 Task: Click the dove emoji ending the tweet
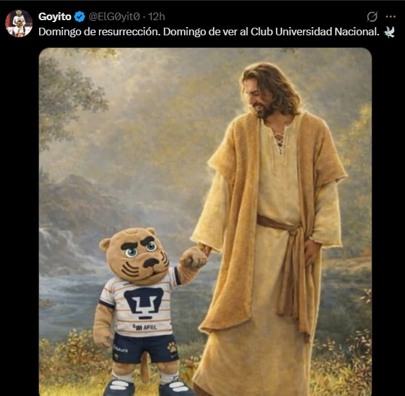coord(390,31)
